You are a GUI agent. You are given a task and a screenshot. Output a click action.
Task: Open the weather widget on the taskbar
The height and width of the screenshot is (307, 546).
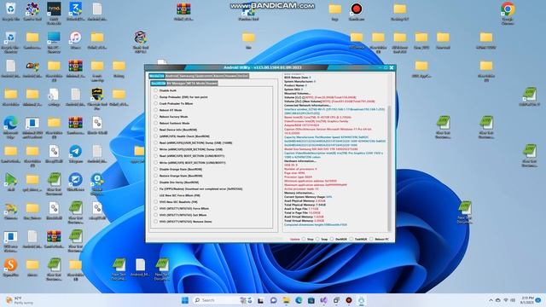click(x=20, y=300)
